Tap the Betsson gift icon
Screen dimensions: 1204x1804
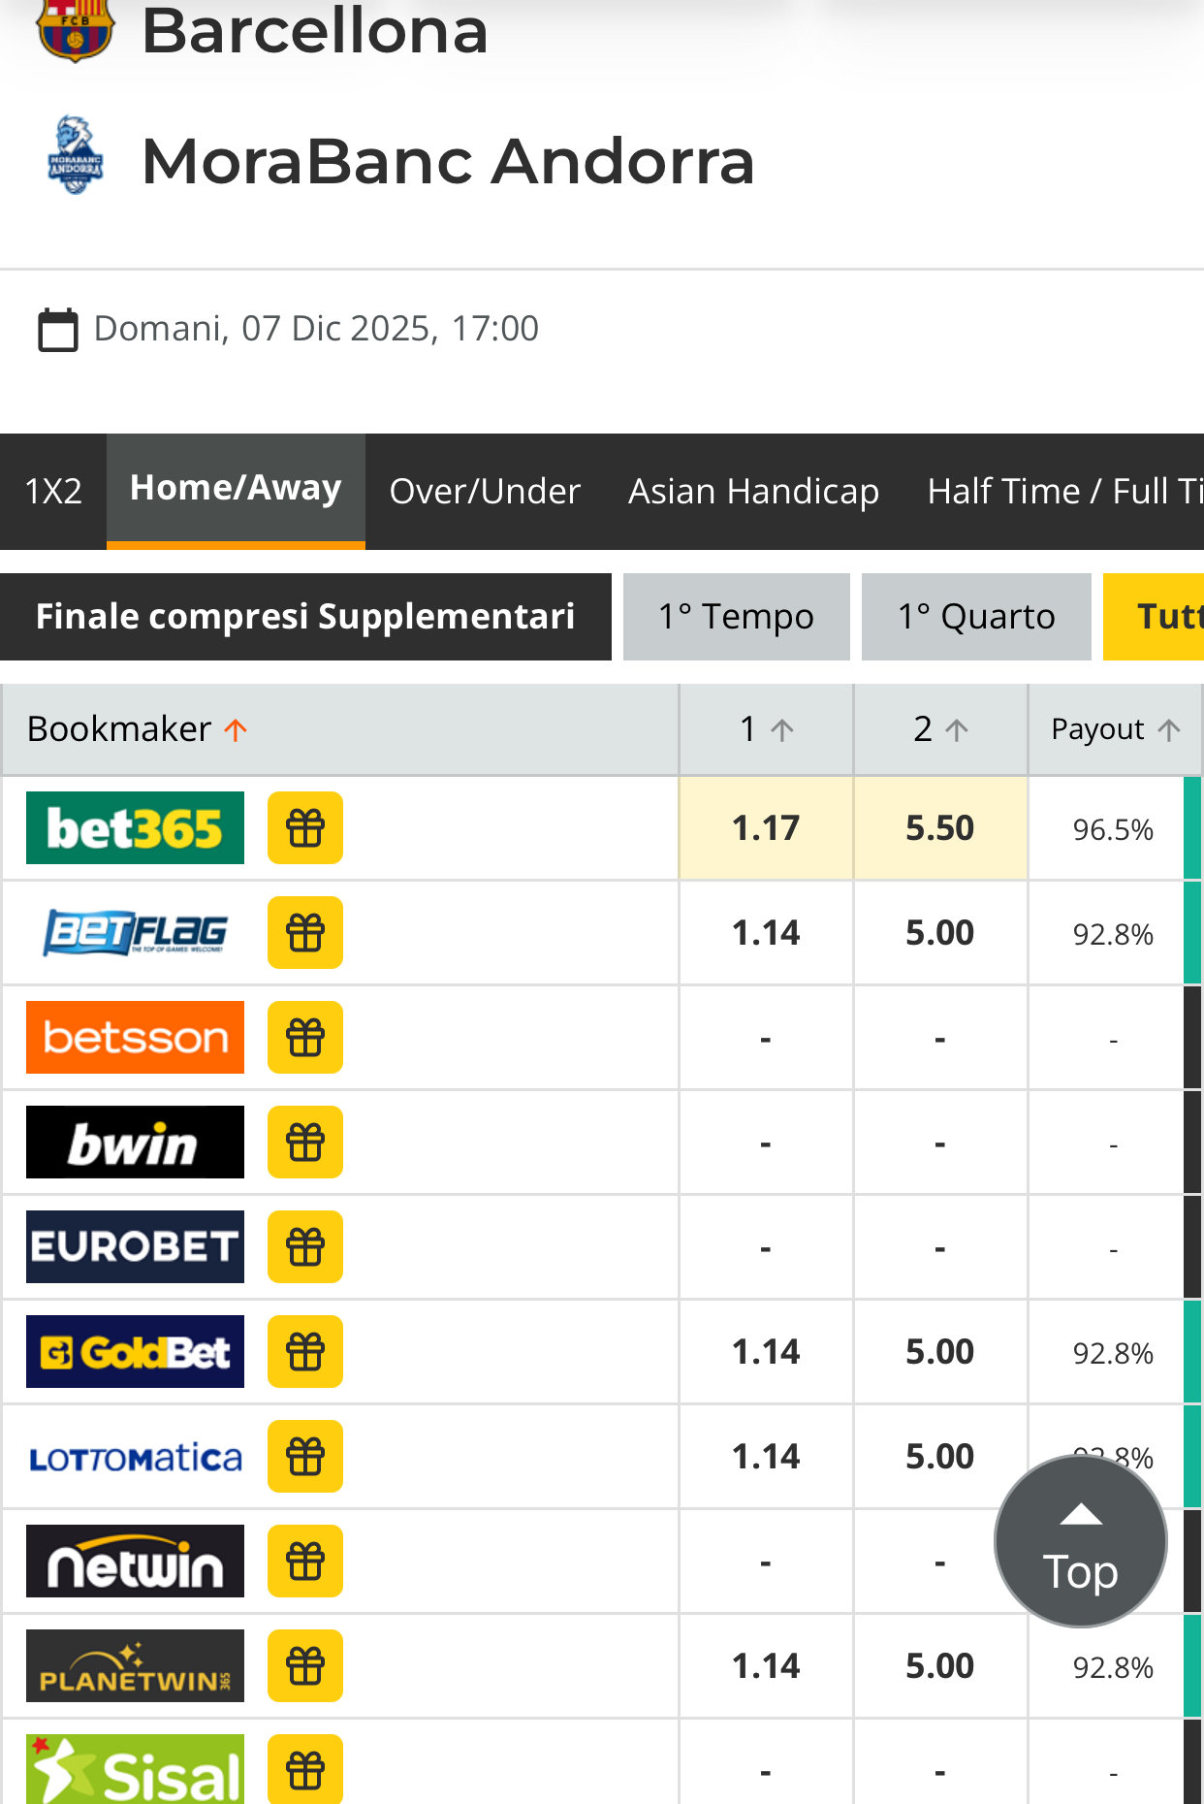point(304,1038)
